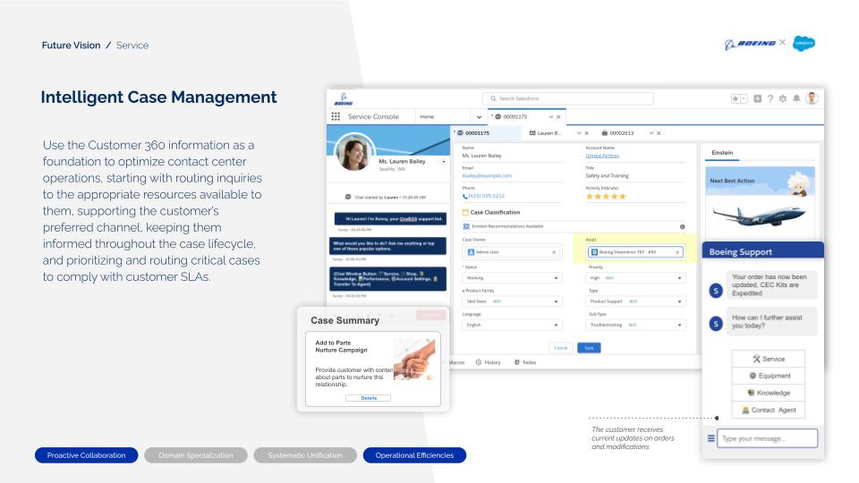Open the Lauren B... subtab options chevron
859x483 pixels.
tap(579, 133)
